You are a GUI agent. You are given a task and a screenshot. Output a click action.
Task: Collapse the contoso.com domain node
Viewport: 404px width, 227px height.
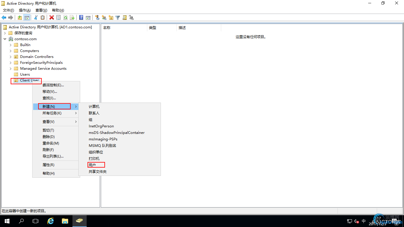pos(5,39)
